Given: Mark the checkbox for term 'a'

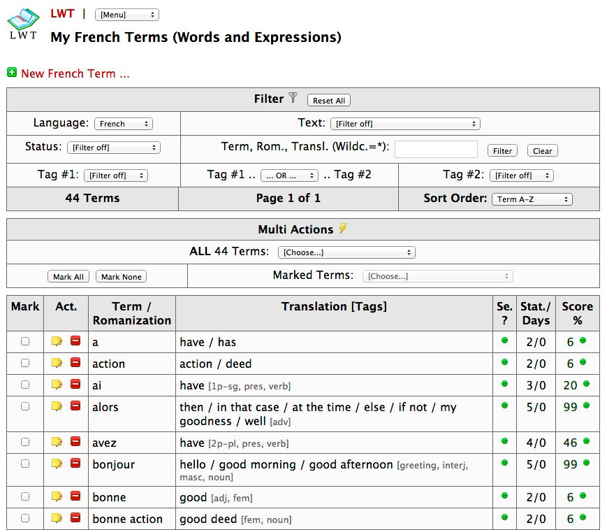Looking at the screenshot, I should point(25,342).
